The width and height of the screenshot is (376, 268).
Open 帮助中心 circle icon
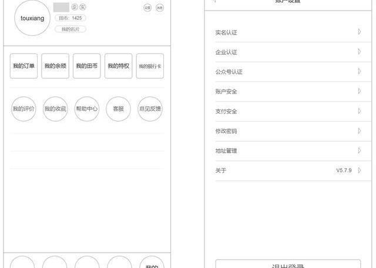87,109
